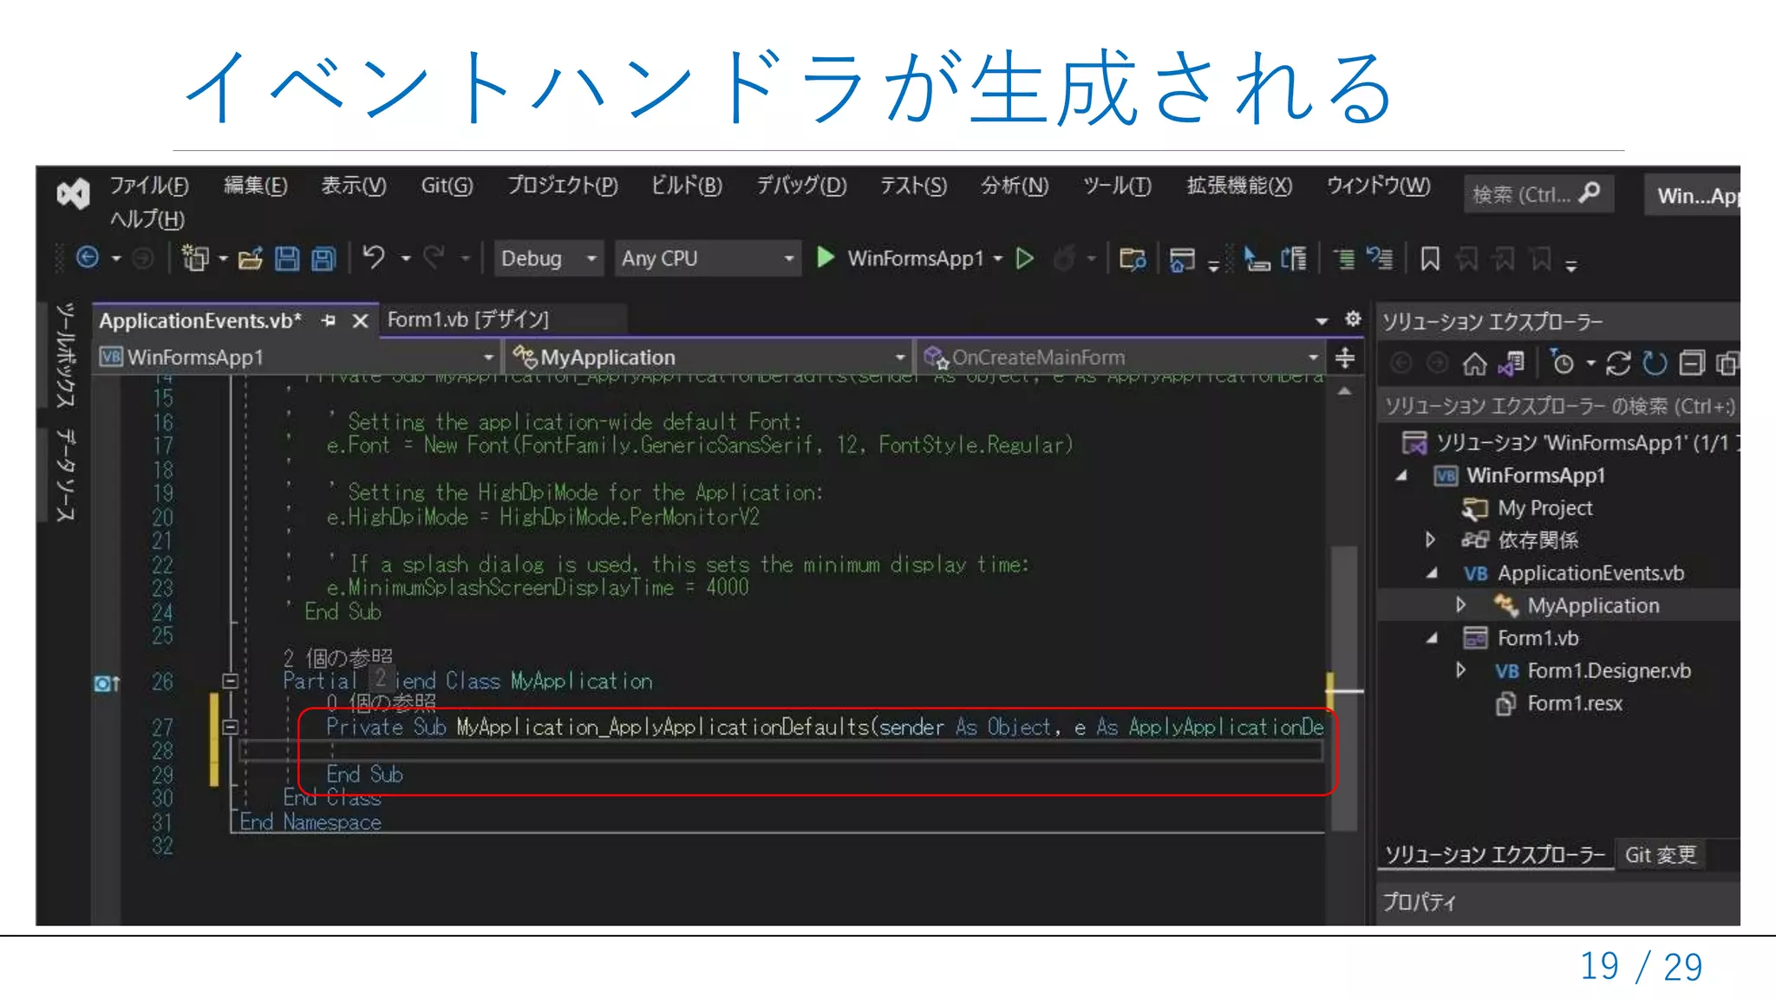Switch to the Git 変更 panel tab
The image size is (1776, 999).
1660,855
